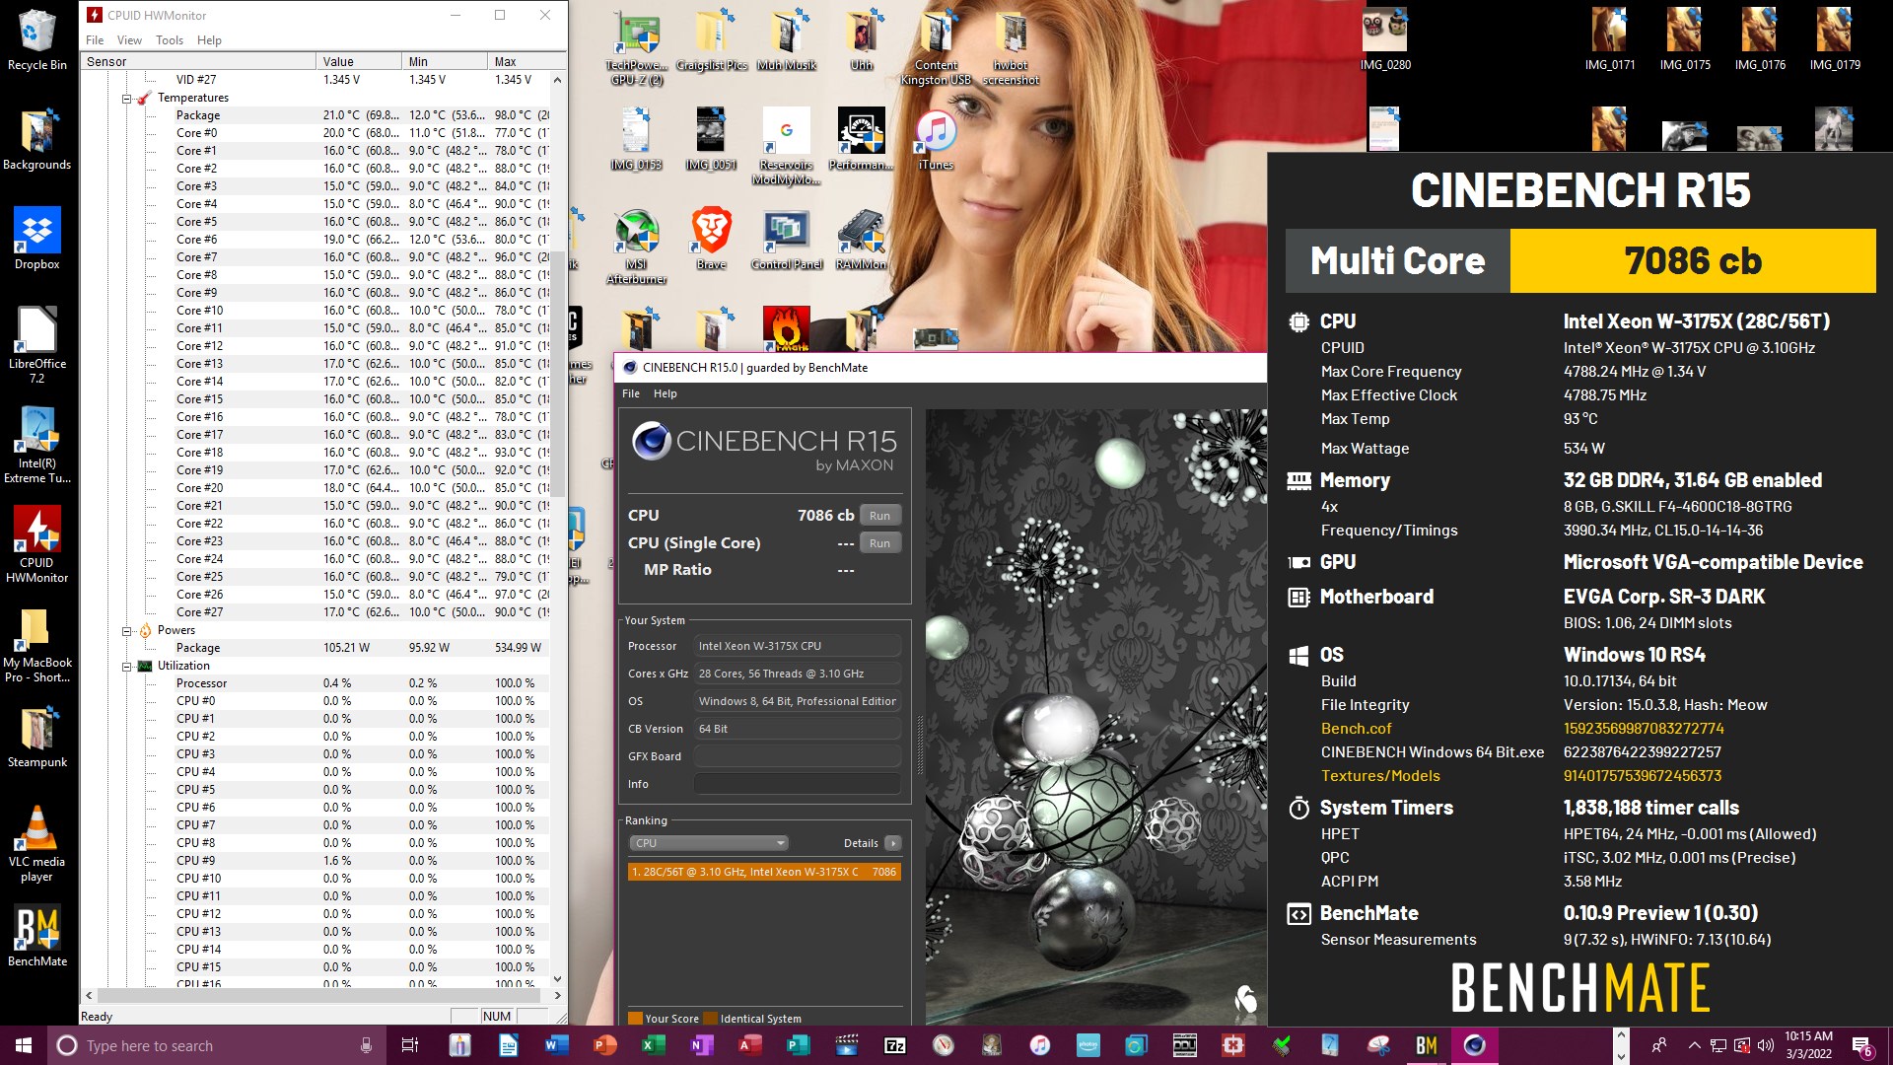Open TechPowerUp GPU-Z desktop shortcut

point(636,47)
